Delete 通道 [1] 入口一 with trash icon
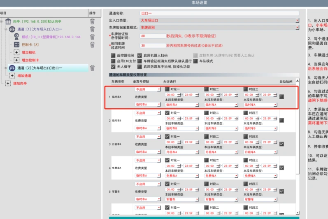 (x=92, y=29)
